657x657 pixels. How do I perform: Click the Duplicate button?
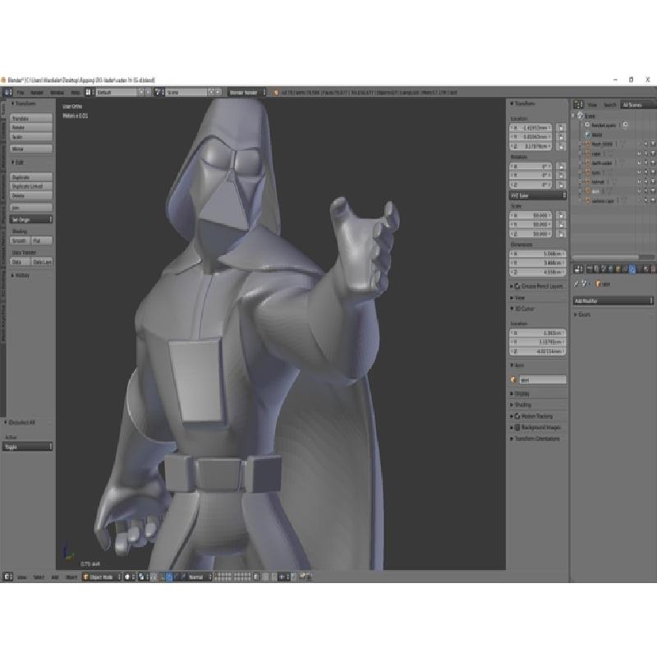coord(31,177)
